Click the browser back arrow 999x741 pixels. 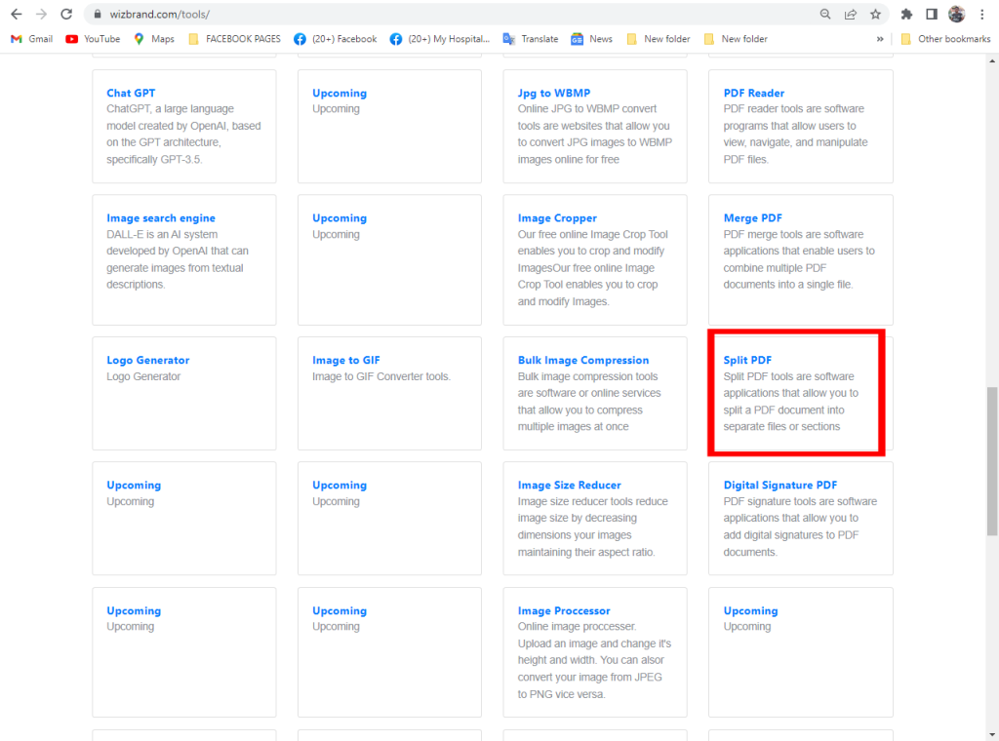[x=17, y=15]
